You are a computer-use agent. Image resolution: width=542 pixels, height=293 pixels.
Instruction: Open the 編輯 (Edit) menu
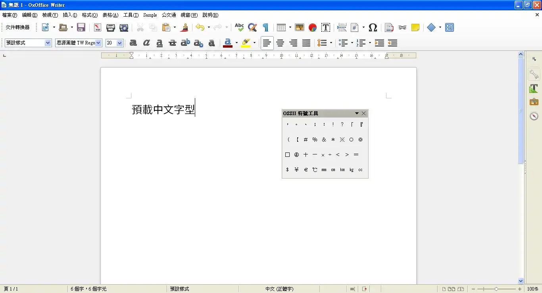point(30,15)
